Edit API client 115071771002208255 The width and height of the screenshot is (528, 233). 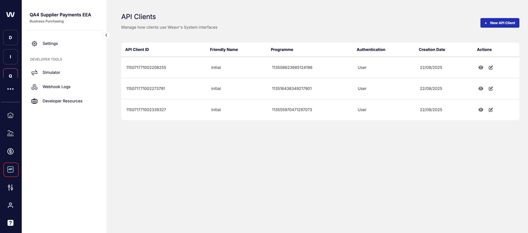pyautogui.click(x=491, y=68)
